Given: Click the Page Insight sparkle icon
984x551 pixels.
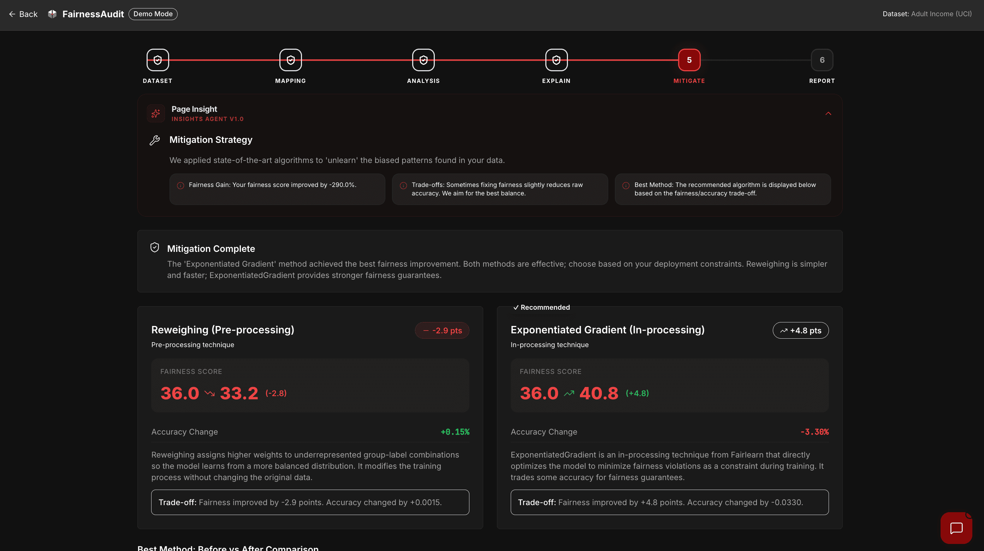Looking at the screenshot, I should [x=155, y=114].
